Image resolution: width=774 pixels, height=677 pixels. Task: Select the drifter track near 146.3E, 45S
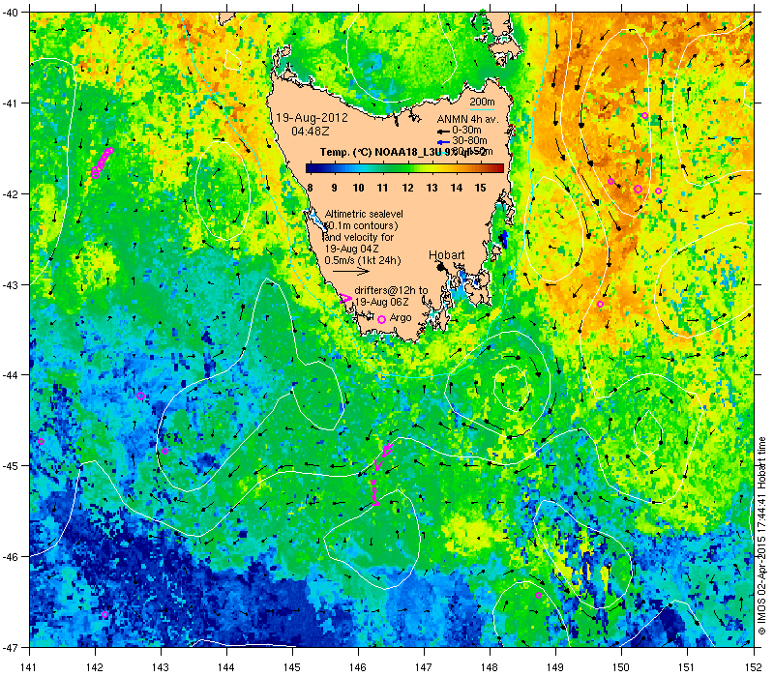(x=380, y=474)
